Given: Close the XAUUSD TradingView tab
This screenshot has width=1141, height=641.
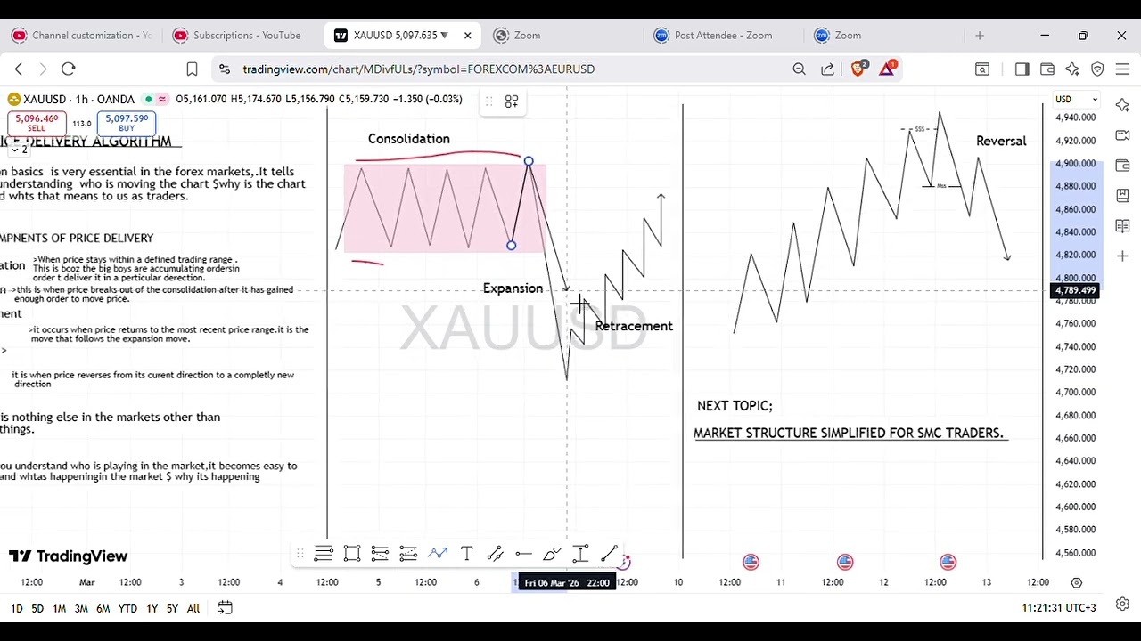Looking at the screenshot, I should (x=468, y=36).
